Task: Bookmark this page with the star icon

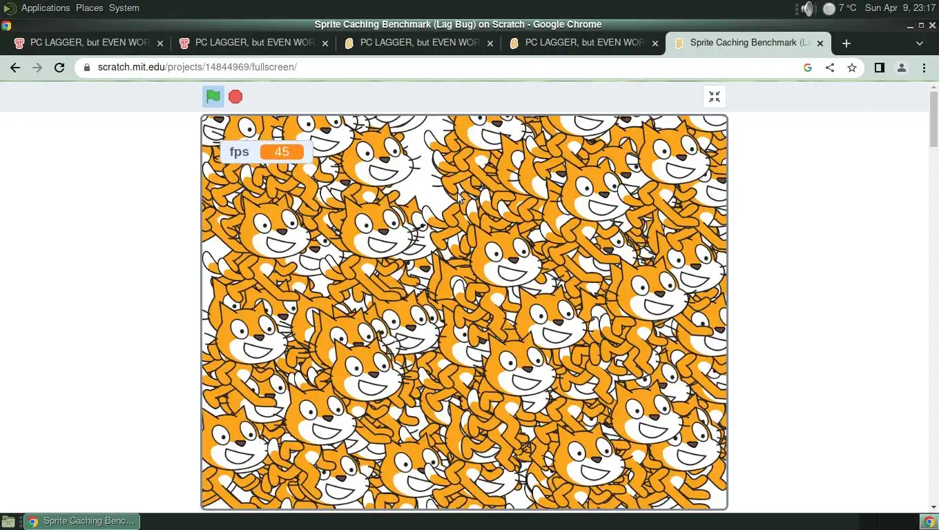Action: tap(852, 68)
